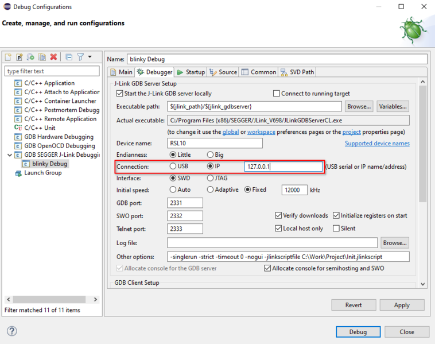Switch to the Startup tab
The image size is (435, 344).
[191, 72]
